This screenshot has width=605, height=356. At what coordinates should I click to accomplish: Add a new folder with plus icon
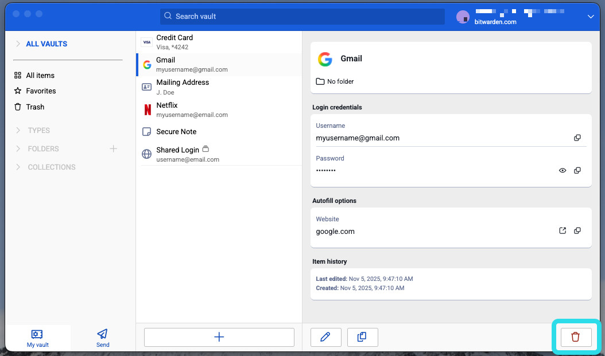coord(113,149)
